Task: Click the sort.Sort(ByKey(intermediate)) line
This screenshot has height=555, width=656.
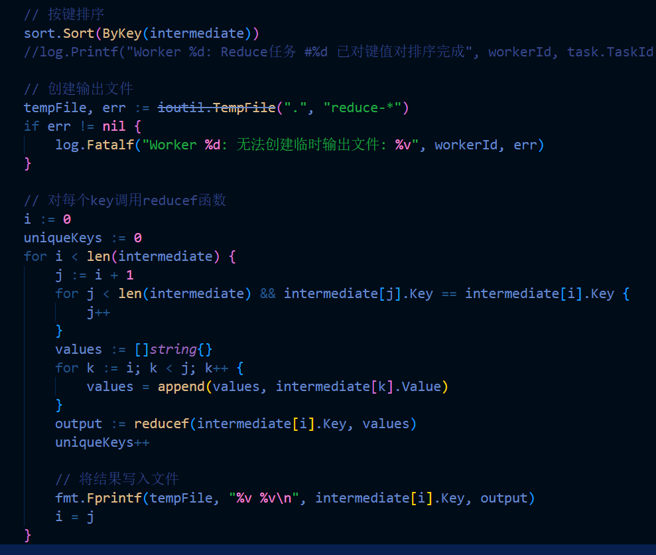Action: click(141, 33)
